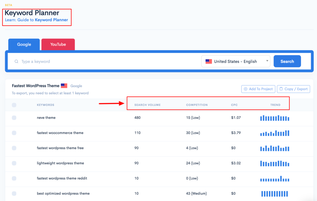Click keyword lightweight wordpress theme
Screen dimensions: 317x201
[60, 163]
